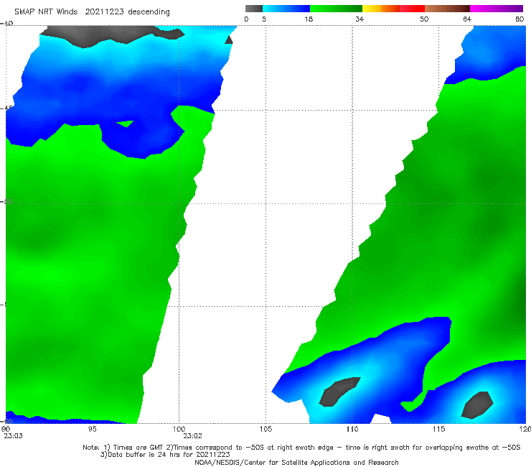
Task: Click the brown segment of the color scale
Action: [x=447, y=9]
